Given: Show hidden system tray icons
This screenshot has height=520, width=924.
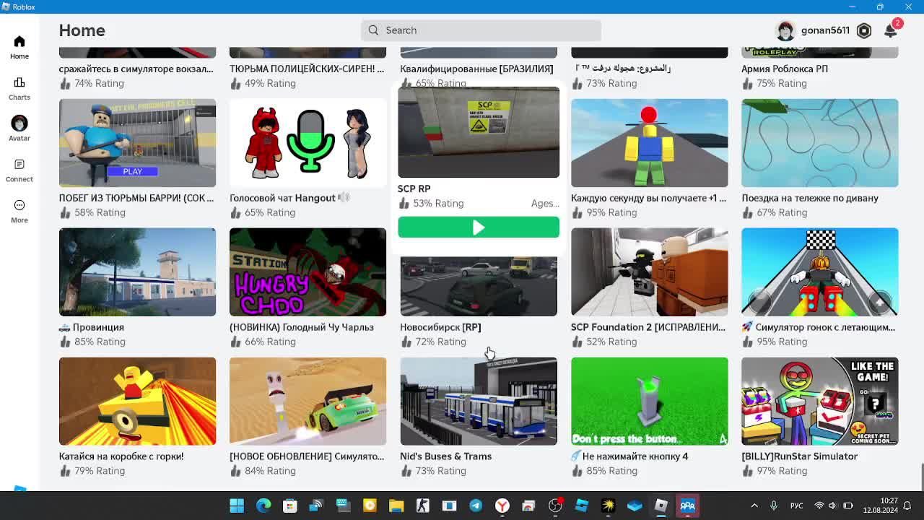Looking at the screenshot, I should click(754, 506).
